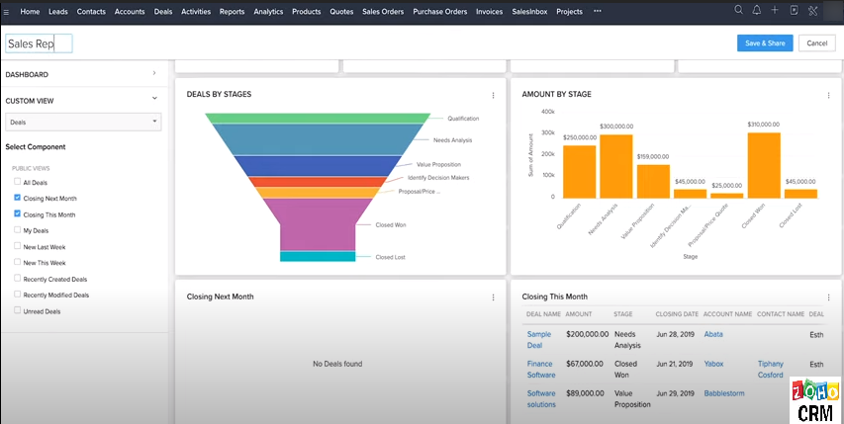Click the dashboard name text field
Viewport: 844px width, 424px height.
[39, 43]
